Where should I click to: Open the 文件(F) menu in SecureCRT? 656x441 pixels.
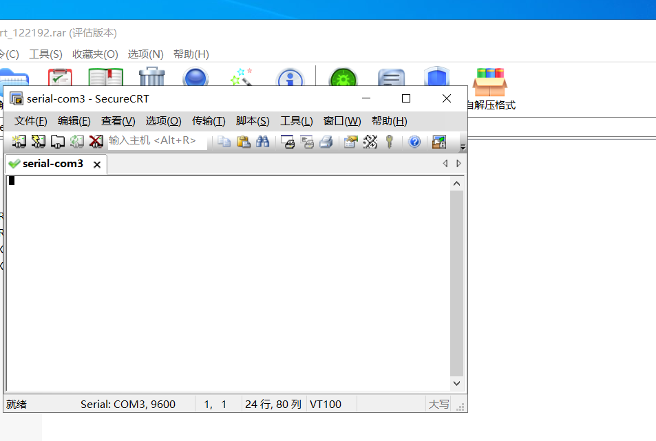tap(30, 121)
